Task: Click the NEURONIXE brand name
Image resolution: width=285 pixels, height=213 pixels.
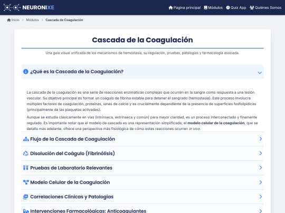Action: [38, 7]
